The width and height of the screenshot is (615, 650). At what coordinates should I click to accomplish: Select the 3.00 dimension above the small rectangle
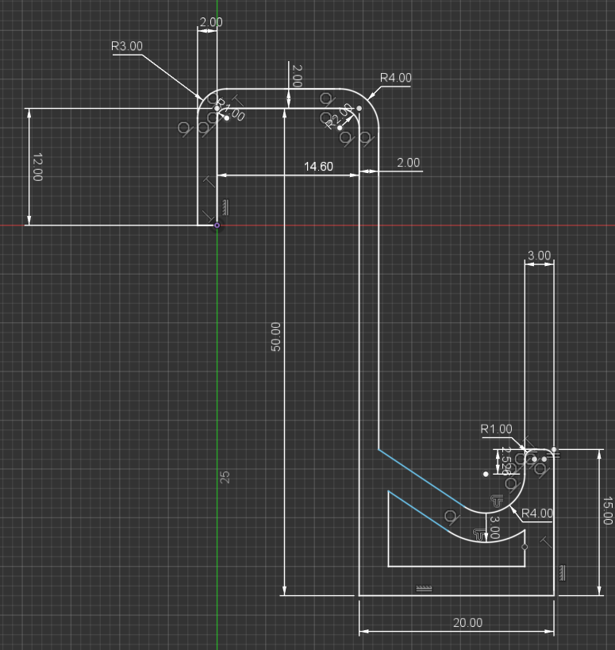coord(539,256)
